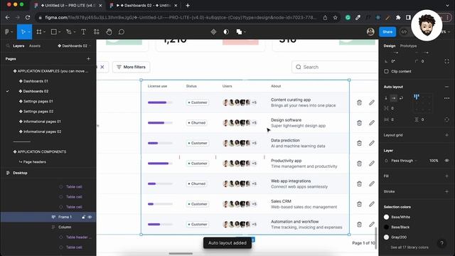
Task: Click the Gray/200 color swatch
Action: pos(386,237)
